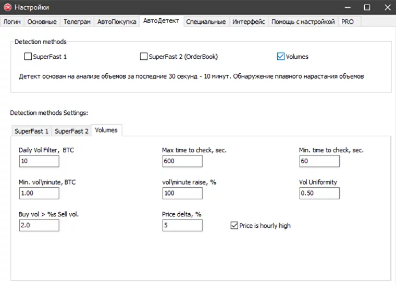Click the Max time to check field
The height and width of the screenshot is (285, 396).
click(182, 161)
